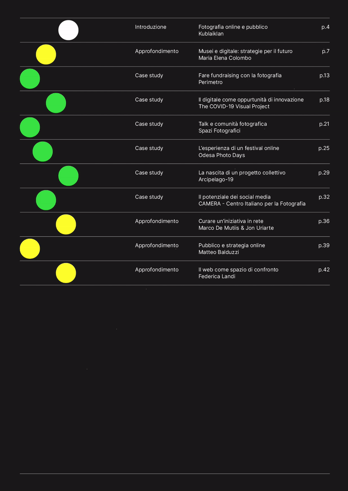This screenshot has height=491, width=348.
Task: Click the white circle beside Introduzione
Action: tap(68, 30)
